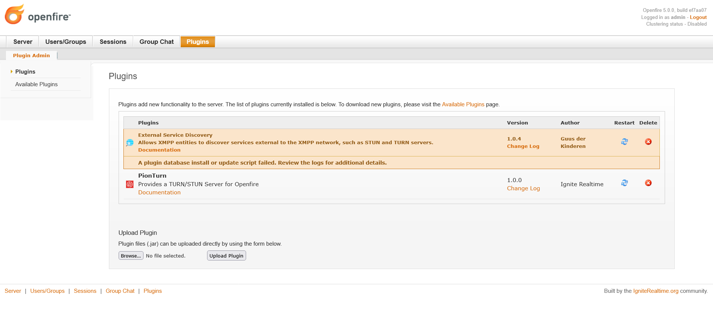Open Available Plugins in the sidebar
The width and height of the screenshot is (713, 314).
[36, 84]
